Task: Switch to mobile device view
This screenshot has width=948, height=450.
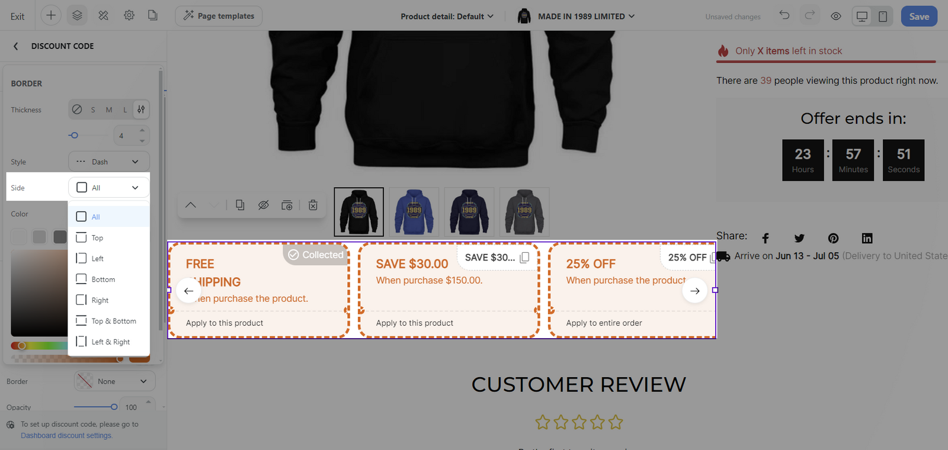Action: pyautogui.click(x=883, y=16)
